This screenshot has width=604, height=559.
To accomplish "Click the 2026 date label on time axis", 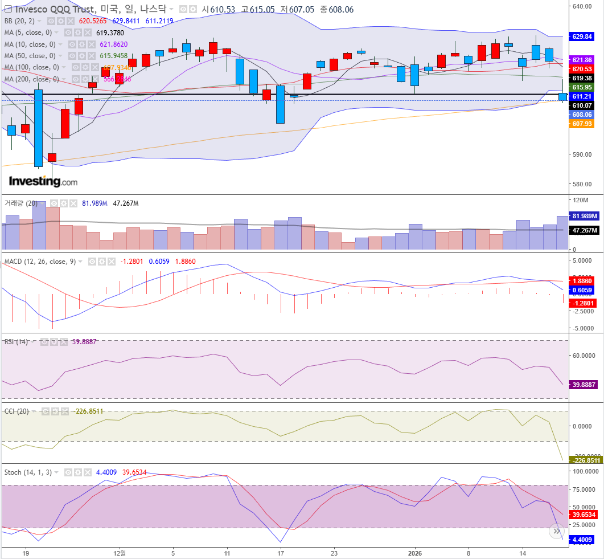I will [x=415, y=553].
